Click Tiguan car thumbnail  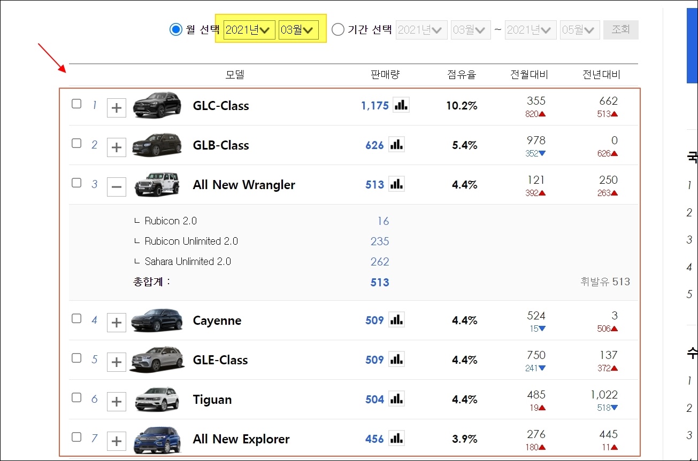click(x=156, y=399)
